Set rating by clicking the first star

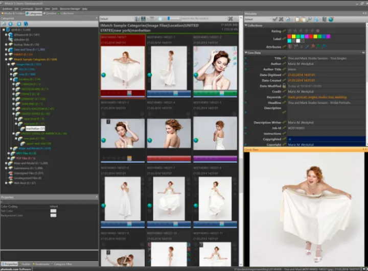tap(289, 31)
